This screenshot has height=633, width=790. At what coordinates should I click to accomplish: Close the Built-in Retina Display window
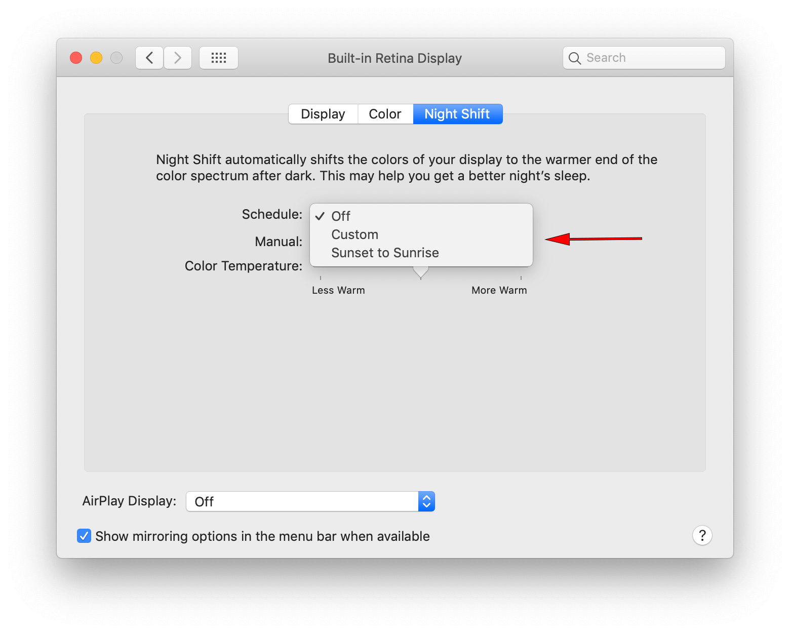76,58
